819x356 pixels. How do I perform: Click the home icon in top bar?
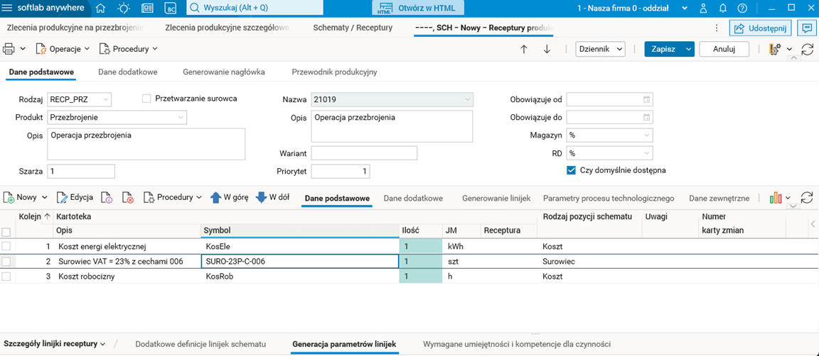pyautogui.click(x=100, y=9)
